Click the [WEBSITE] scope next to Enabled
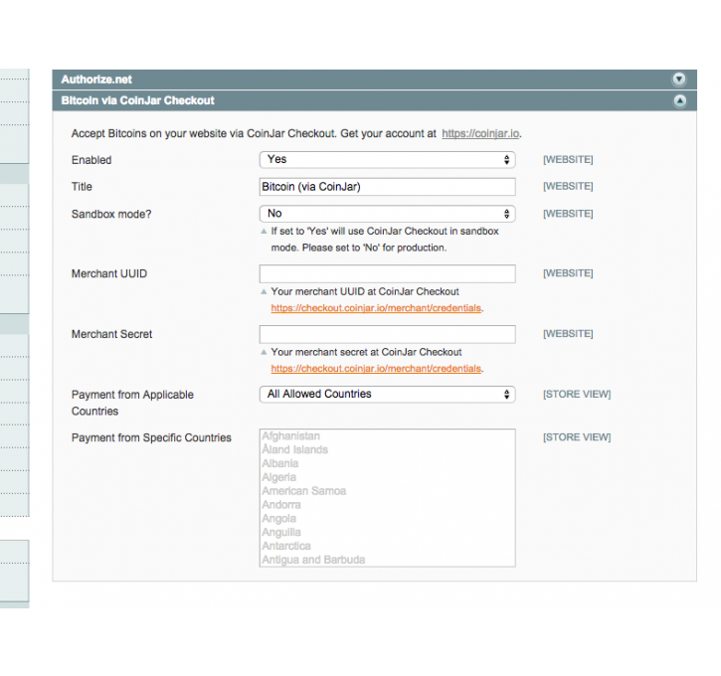The image size is (721, 676). coord(568,159)
